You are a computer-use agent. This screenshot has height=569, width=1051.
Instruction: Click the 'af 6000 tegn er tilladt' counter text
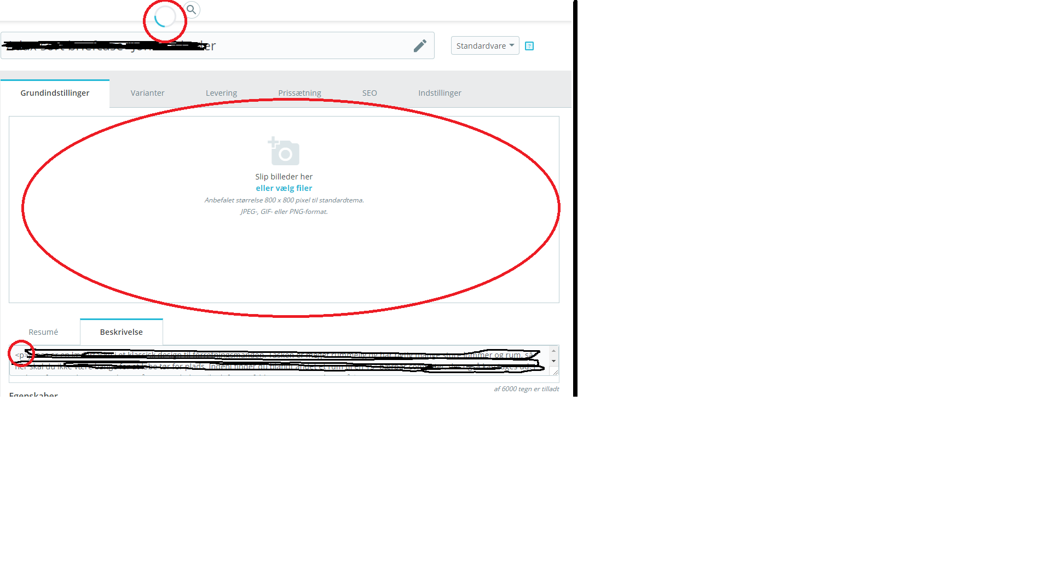tap(526, 389)
